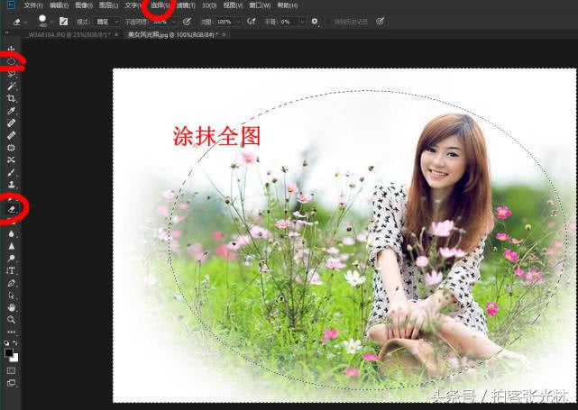The width and height of the screenshot is (578, 410).
Task: Expand the flow percentage dropdown arrow
Action: tap(238, 23)
